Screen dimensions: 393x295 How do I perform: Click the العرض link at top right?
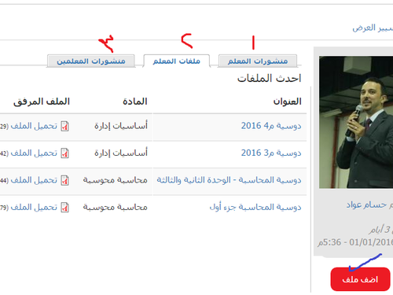point(364,28)
